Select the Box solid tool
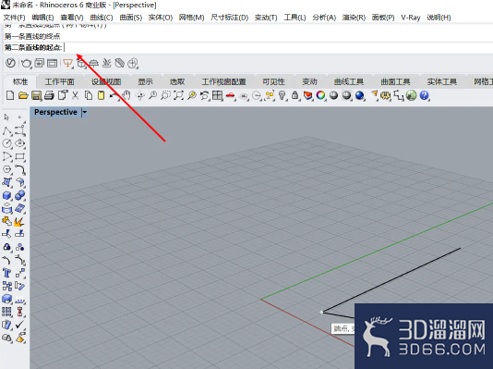 [7, 195]
